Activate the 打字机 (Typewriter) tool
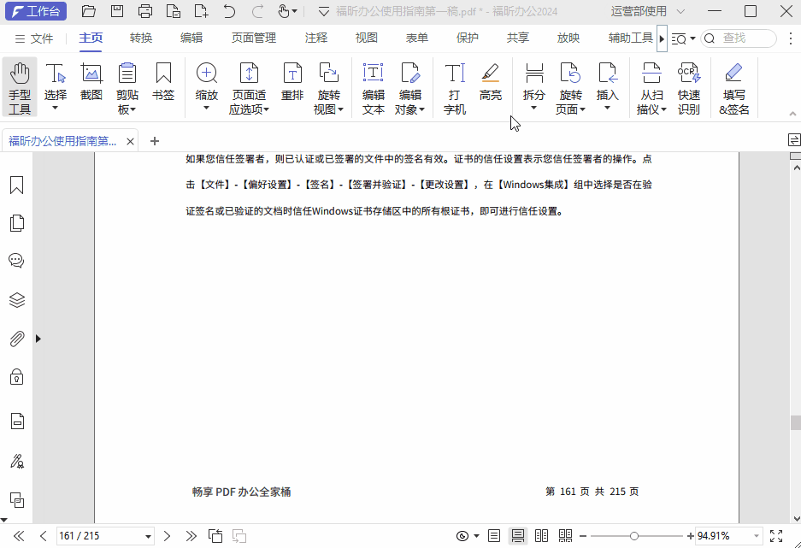 (454, 85)
